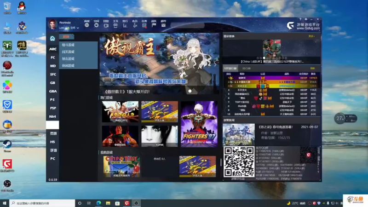Select the SFC platform in sidebar

coord(52,75)
